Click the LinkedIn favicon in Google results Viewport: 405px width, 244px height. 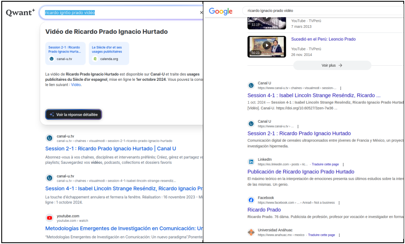point(251,162)
